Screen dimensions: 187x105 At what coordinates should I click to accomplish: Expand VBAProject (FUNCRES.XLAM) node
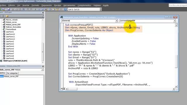tap(15, 61)
